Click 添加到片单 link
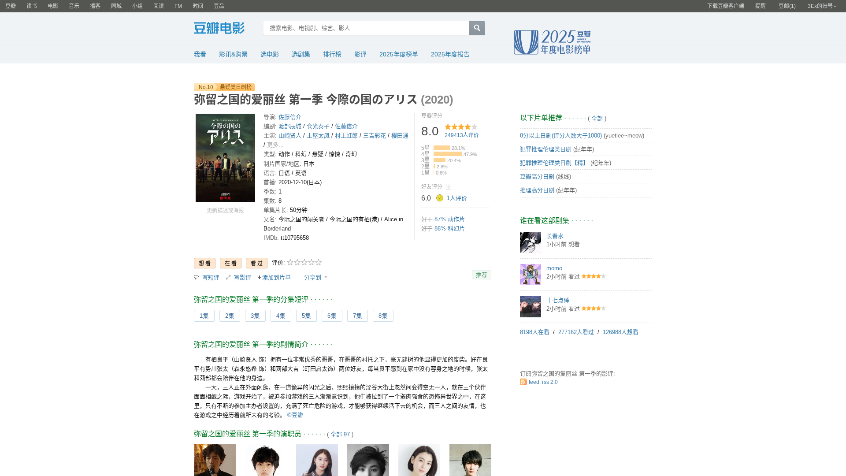The image size is (846, 476). click(274, 277)
